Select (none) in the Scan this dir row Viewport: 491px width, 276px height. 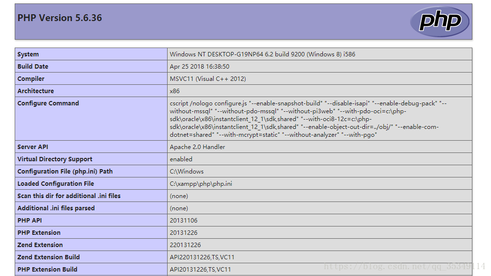pos(179,196)
